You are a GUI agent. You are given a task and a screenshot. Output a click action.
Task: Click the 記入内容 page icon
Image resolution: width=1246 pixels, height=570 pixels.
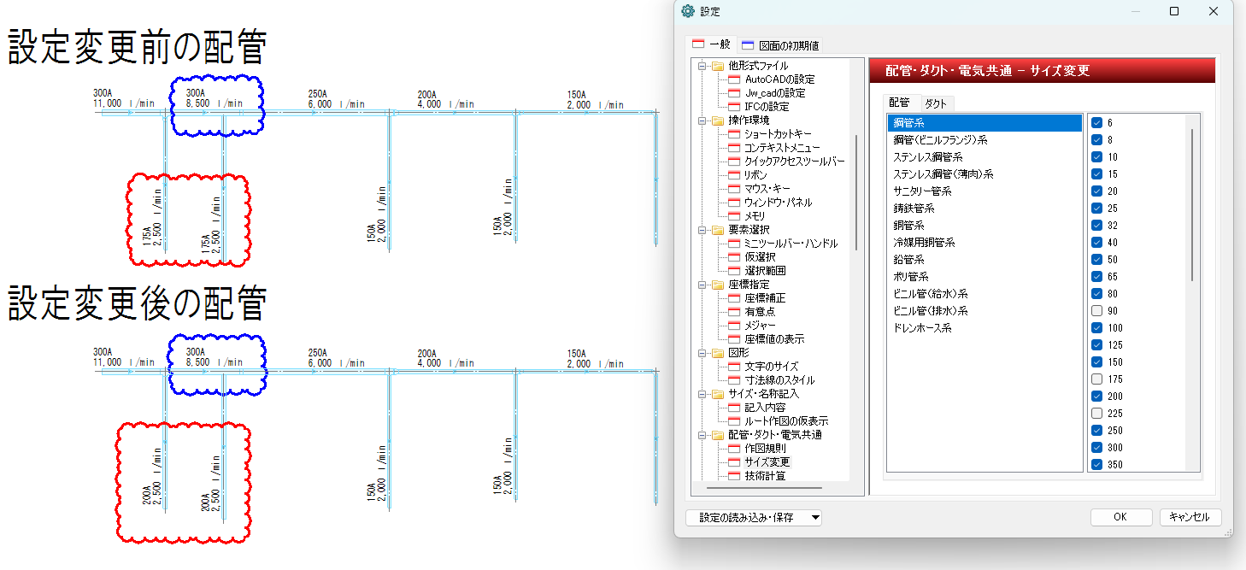pos(734,408)
